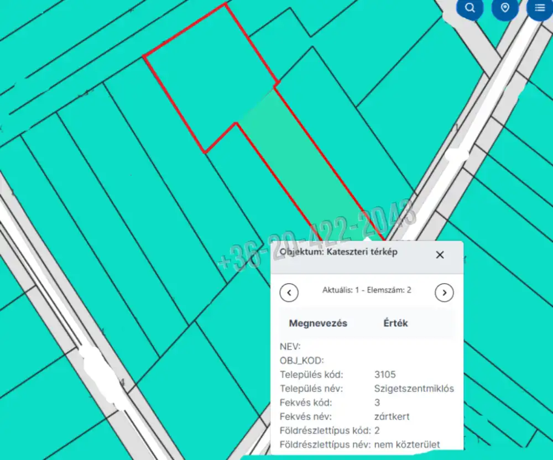Click the Földrészlettípus kód label
The height and width of the screenshot is (460, 553).
click(325, 430)
